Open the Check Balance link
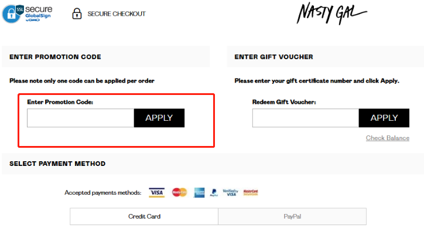 (388, 138)
